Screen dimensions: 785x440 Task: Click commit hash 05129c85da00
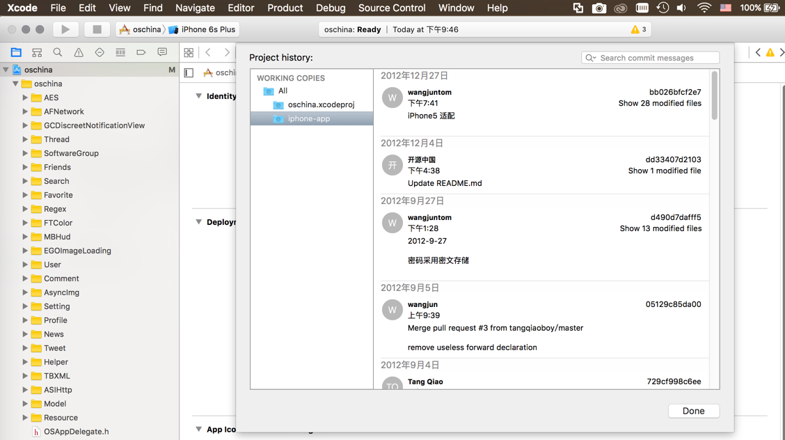(673, 304)
